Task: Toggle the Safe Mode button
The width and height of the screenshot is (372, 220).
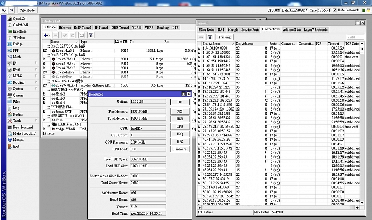Action: tap(27, 10)
